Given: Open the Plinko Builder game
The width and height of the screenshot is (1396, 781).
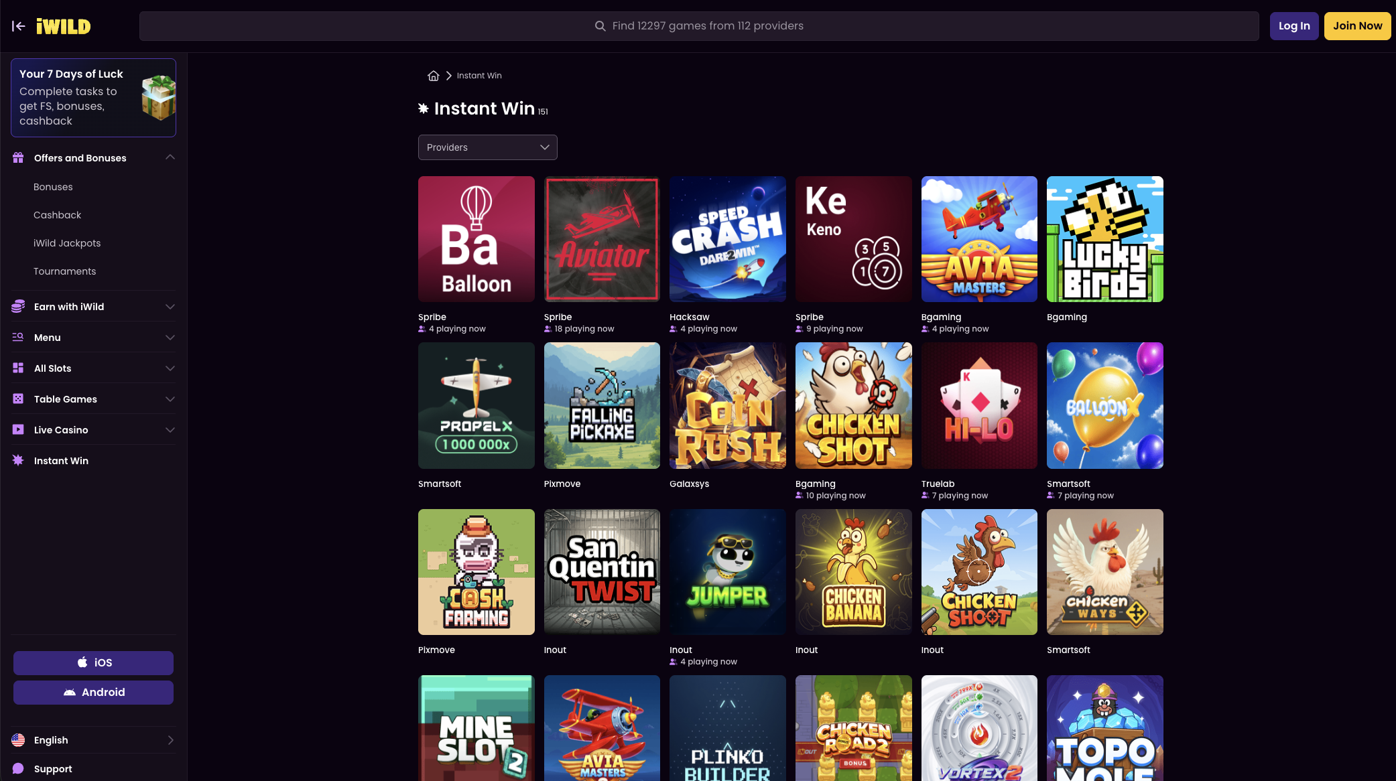Looking at the screenshot, I should pos(728,728).
